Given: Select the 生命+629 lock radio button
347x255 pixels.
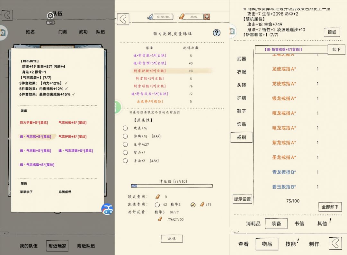Looking at the screenshot, I should [125, 144].
